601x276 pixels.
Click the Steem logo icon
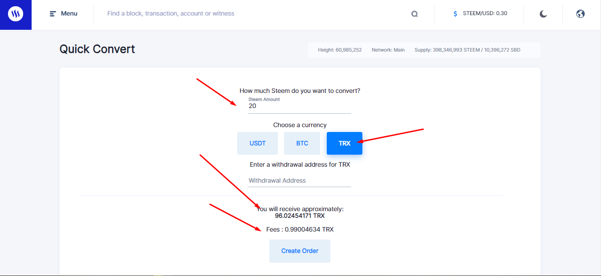[16, 15]
